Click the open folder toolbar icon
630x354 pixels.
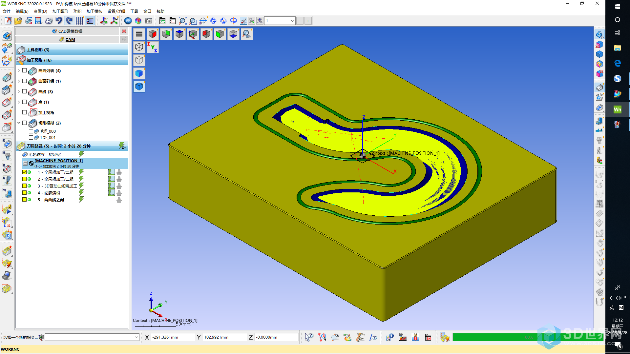(x=18, y=21)
